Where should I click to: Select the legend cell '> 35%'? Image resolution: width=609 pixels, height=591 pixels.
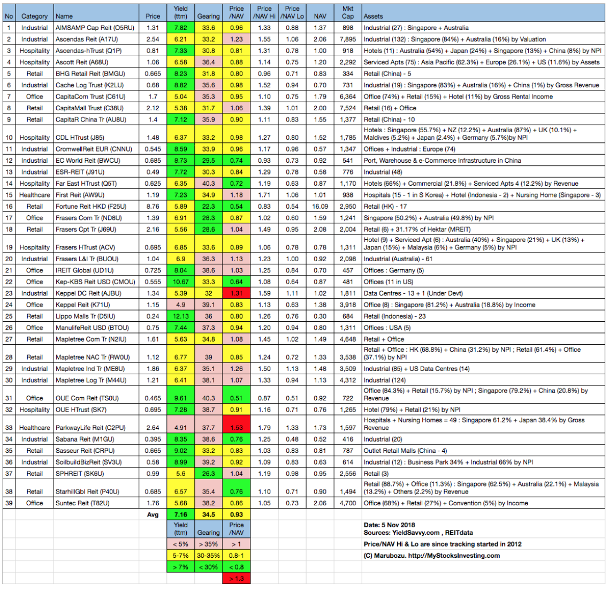209,544
